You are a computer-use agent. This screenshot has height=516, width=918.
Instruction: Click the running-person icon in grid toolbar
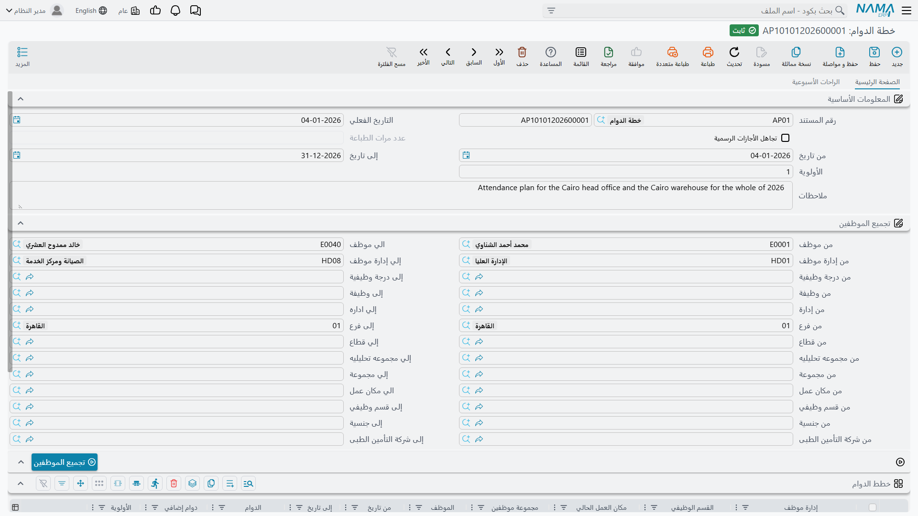tap(155, 484)
